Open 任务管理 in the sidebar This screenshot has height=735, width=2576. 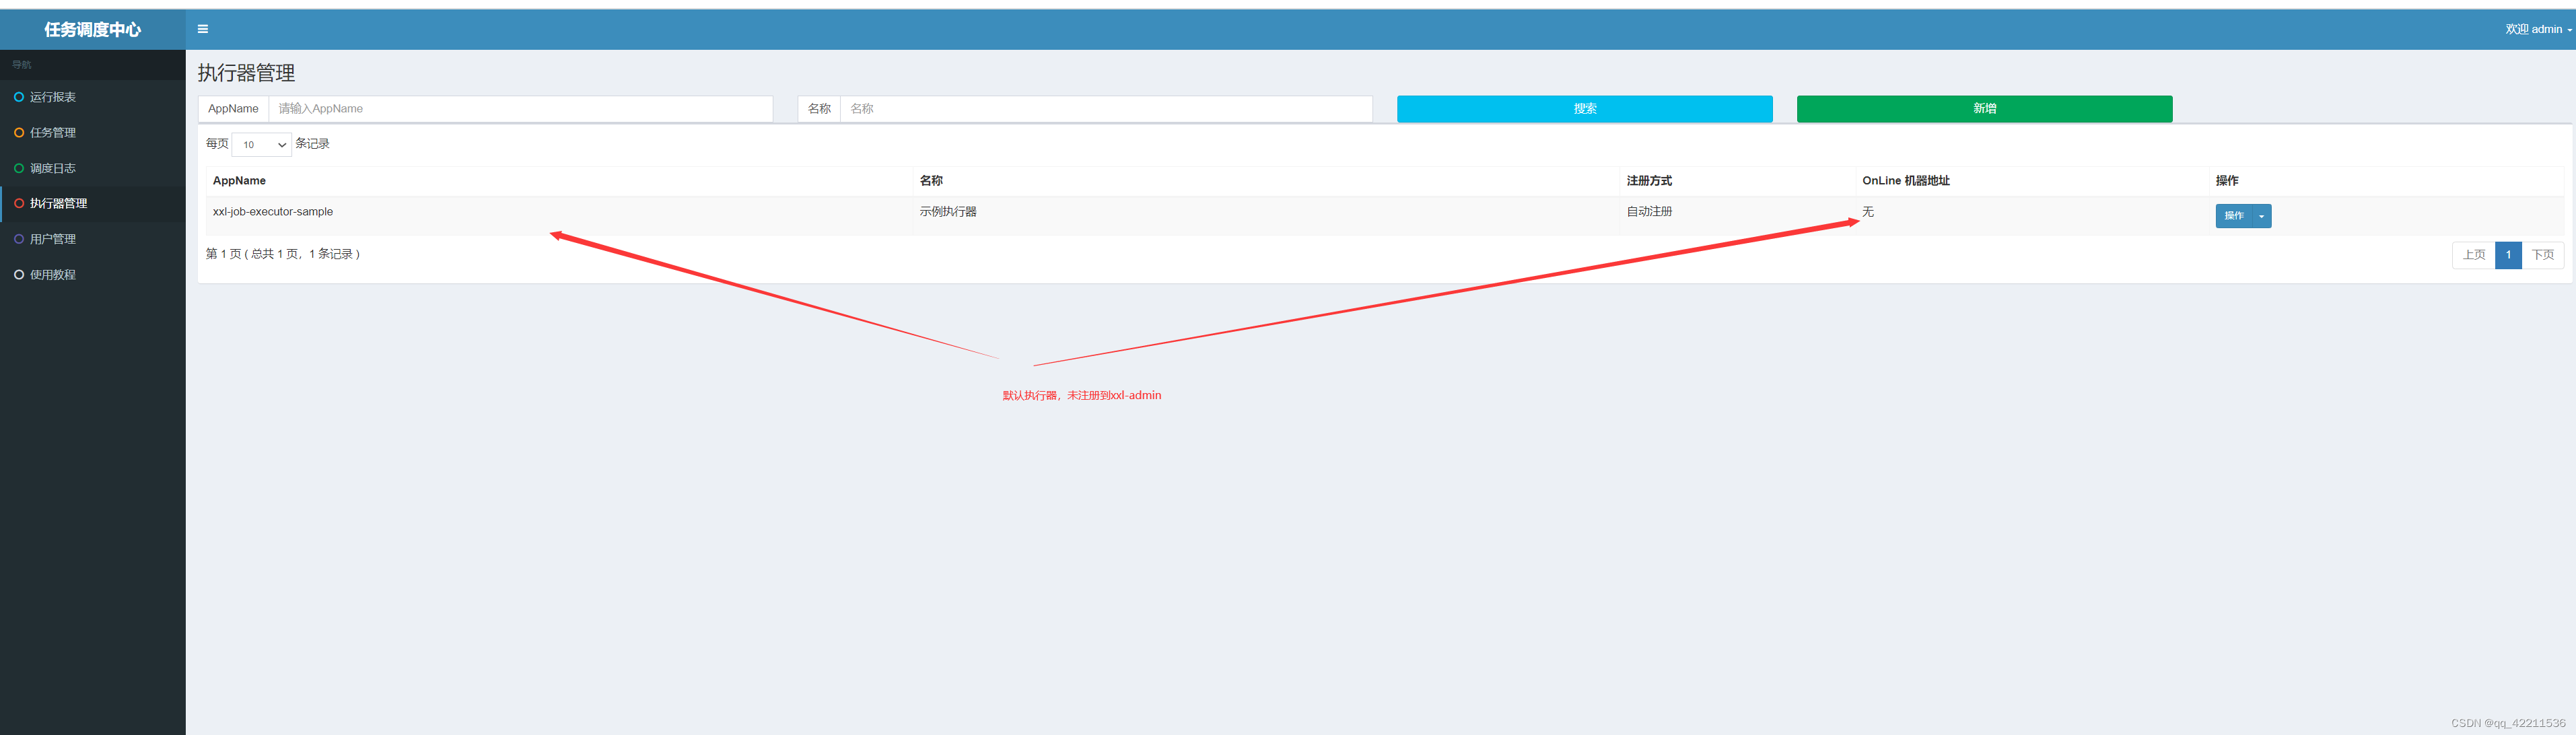click(93, 133)
